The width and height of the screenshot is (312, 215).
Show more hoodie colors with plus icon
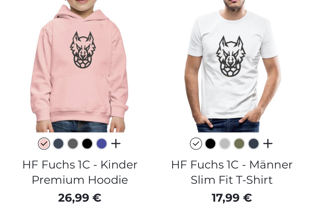pyautogui.click(x=116, y=144)
